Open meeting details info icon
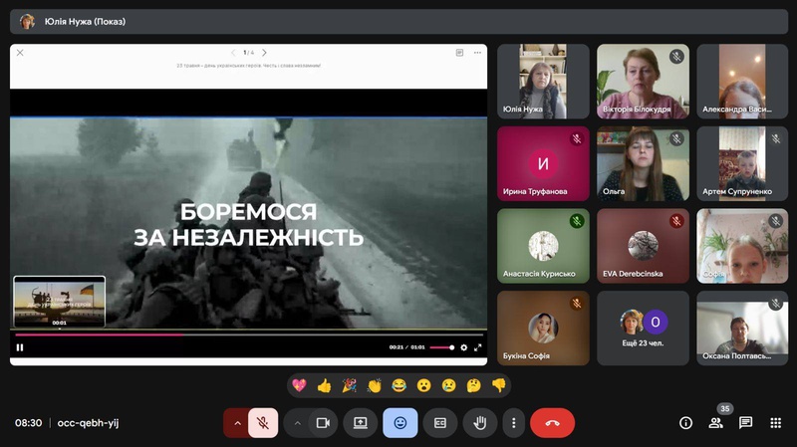This screenshot has height=447, width=797. tap(685, 423)
